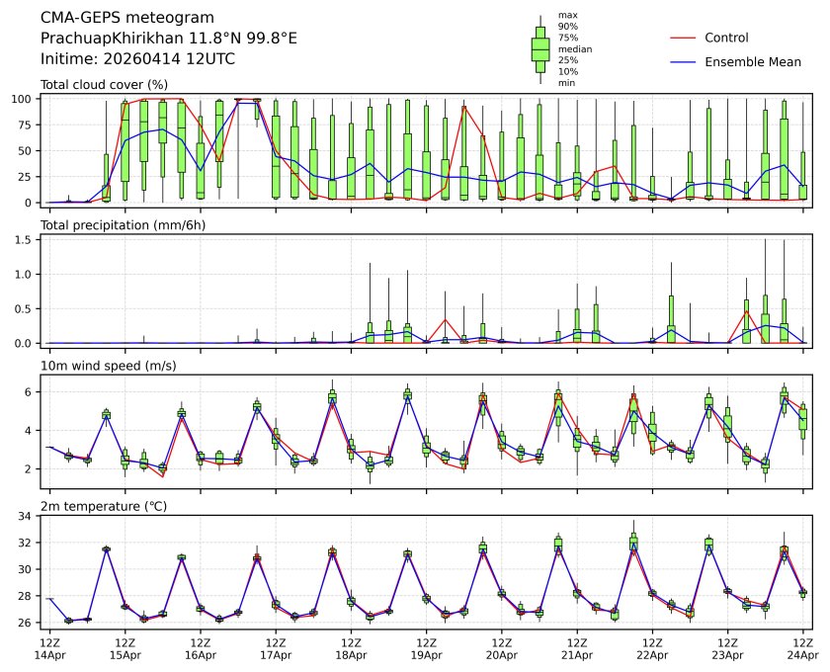Viewport: 830px width, 672px height.
Task: Click the median label in boxplot legend
Action: 572,48
